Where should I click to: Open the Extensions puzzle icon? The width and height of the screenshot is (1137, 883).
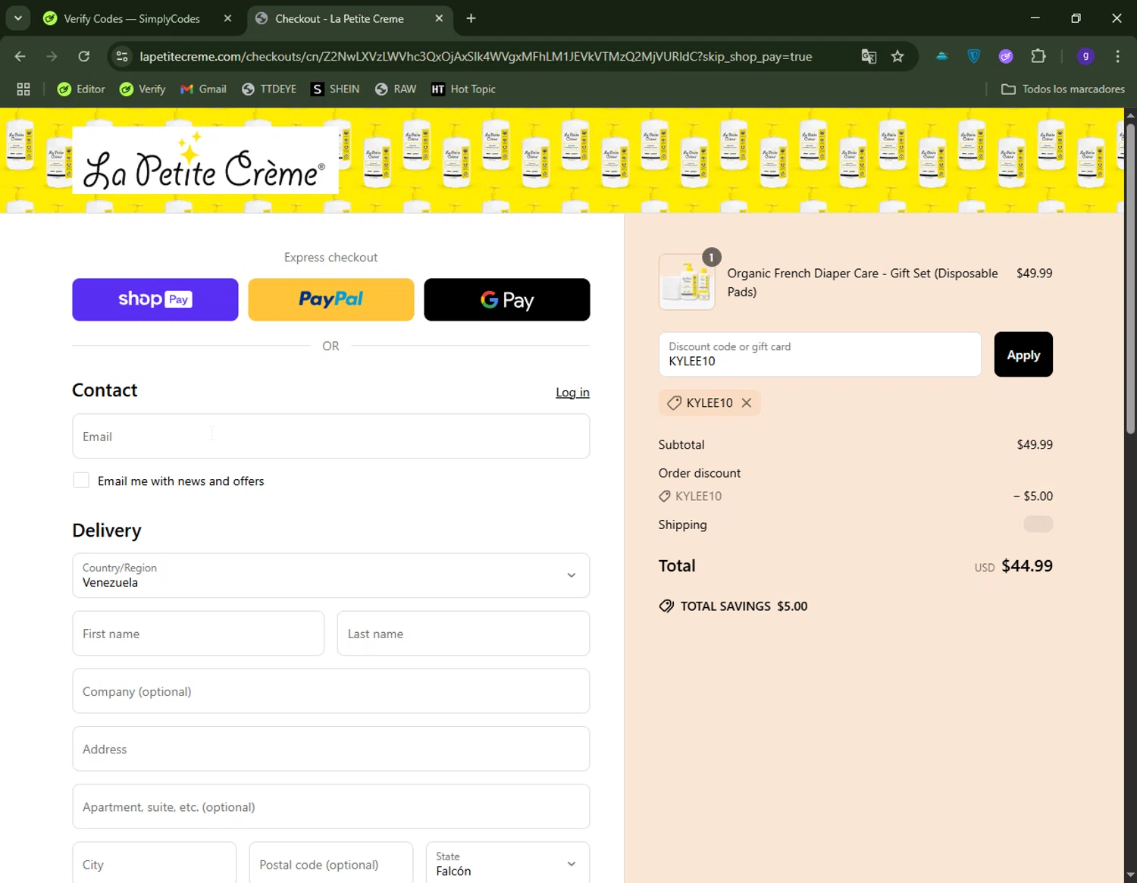pos(1038,56)
